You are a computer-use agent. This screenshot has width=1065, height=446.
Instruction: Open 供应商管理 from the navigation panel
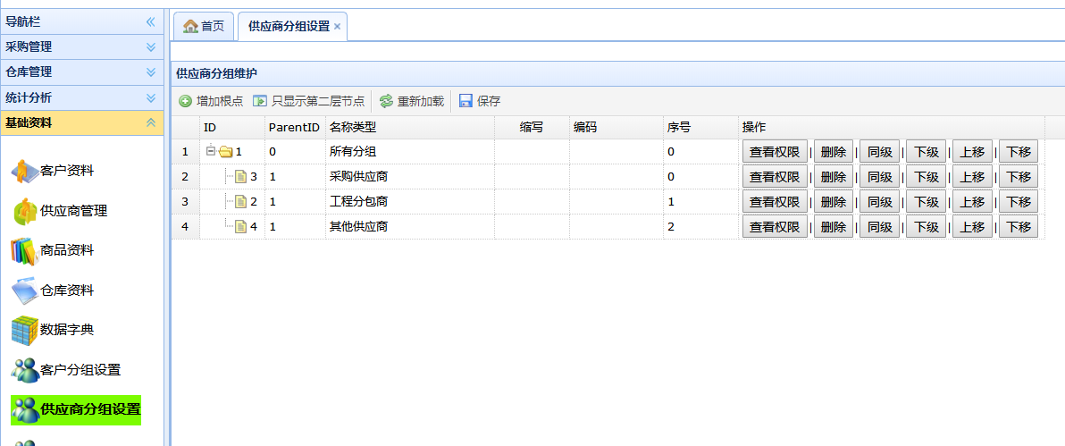click(73, 211)
